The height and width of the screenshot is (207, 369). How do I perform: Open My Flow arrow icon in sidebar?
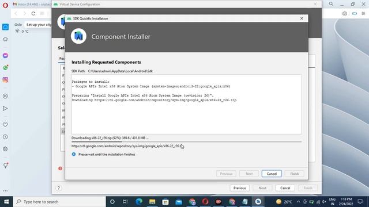5,109
